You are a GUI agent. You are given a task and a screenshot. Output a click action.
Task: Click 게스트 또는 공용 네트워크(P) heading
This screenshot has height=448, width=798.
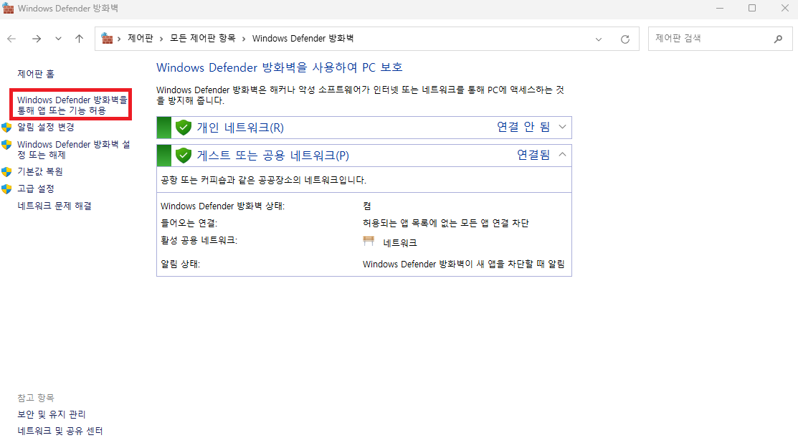tap(272, 156)
